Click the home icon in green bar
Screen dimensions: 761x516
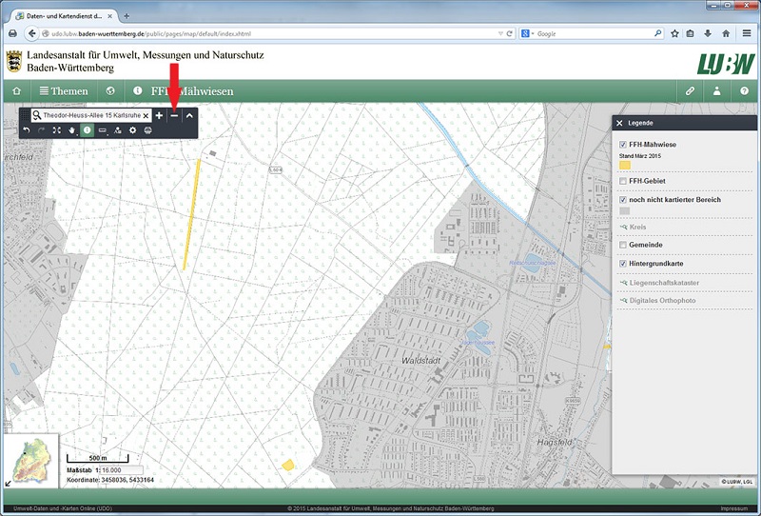pyautogui.click(x=16, y=91)
